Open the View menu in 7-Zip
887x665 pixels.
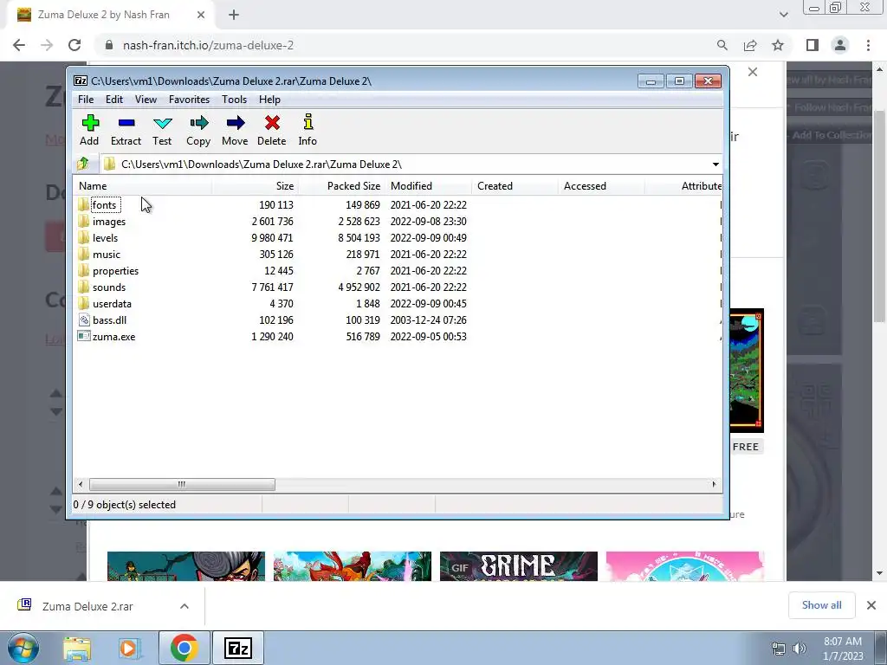tap(146, 100)
